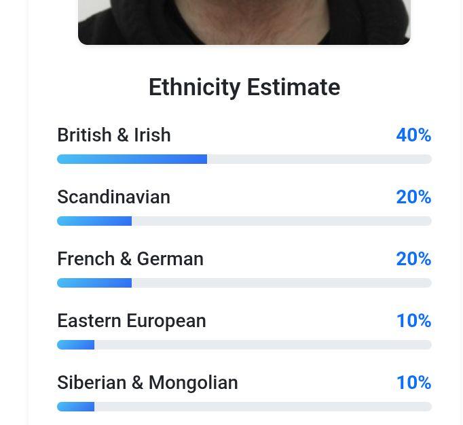
Task: Click gray empty part of Eastern European bar
Action: click(x=263, y=345)
